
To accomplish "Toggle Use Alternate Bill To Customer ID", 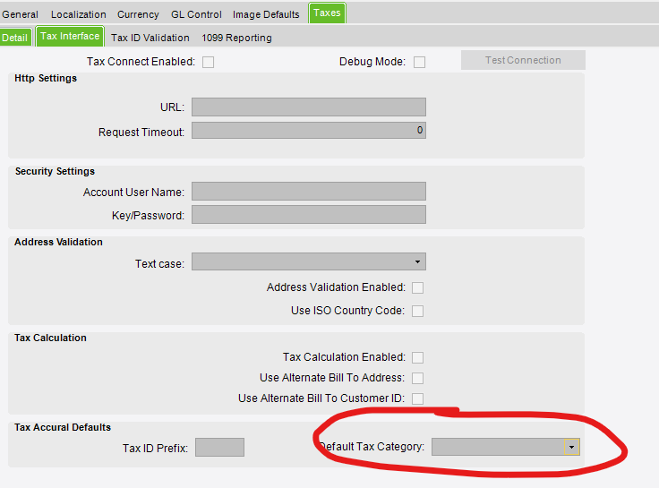I will tap(418, 398).
